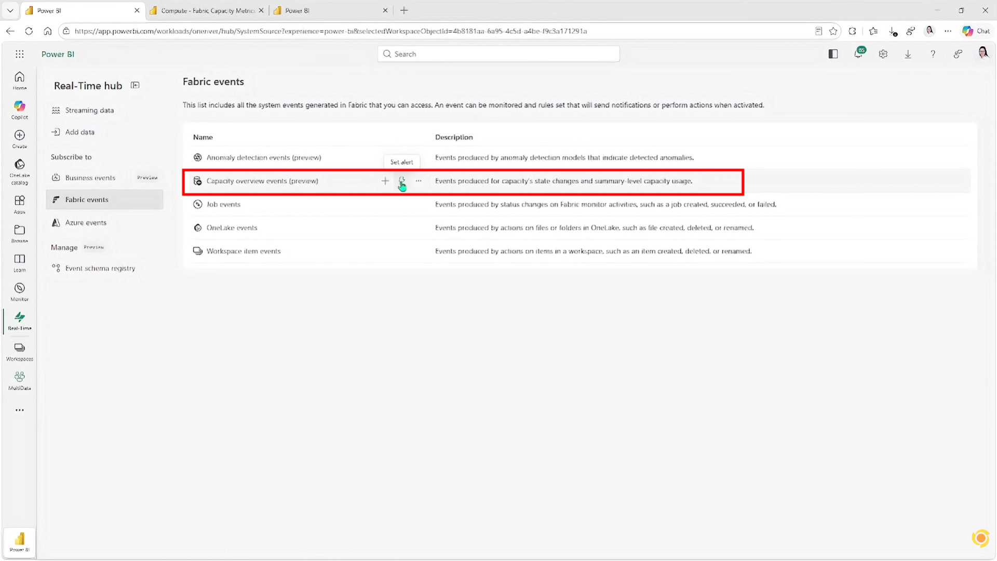Open browser settings and more menu
Viewport: 997px width, 561px height.
tap(948, 31)
